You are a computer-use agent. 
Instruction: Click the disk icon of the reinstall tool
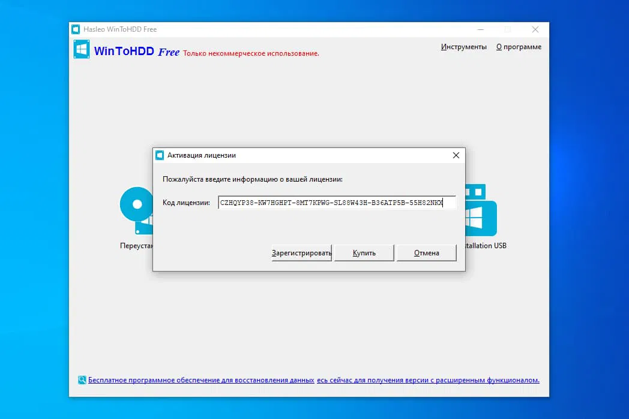point(136,204)
